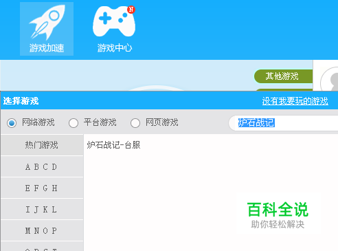
Task: Click the 没有我要玩的游戏 link
Action: (x=295, y=101)
